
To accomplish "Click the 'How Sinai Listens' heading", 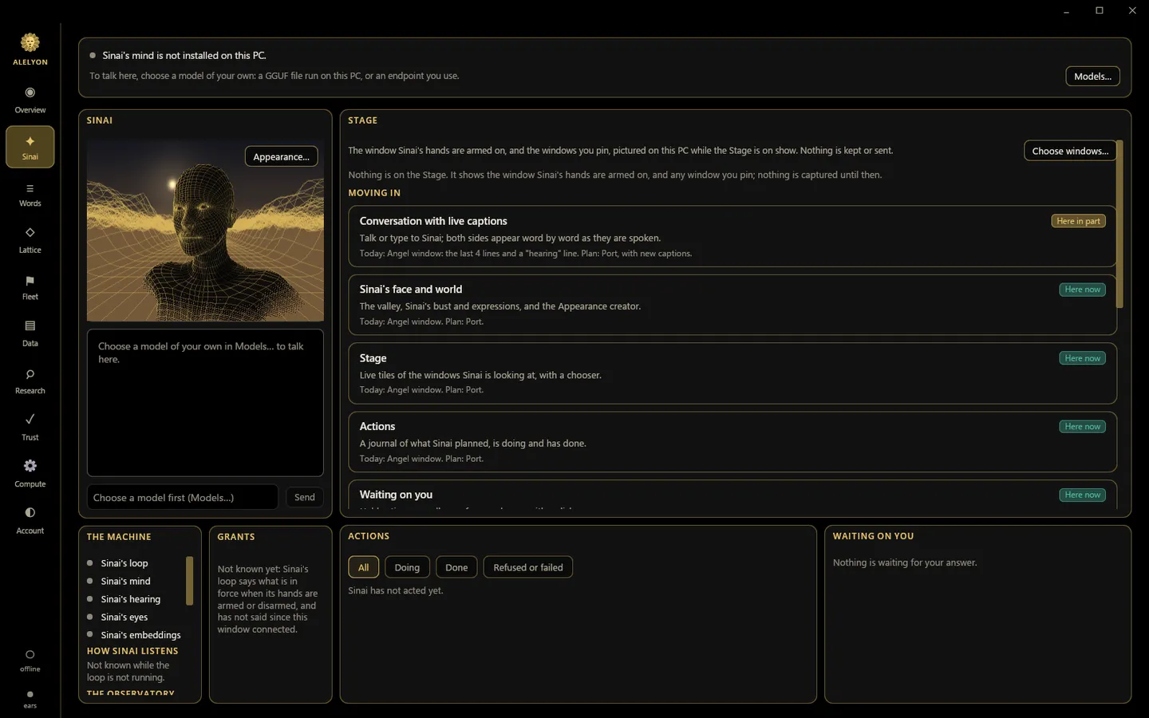I will (132, 651).
